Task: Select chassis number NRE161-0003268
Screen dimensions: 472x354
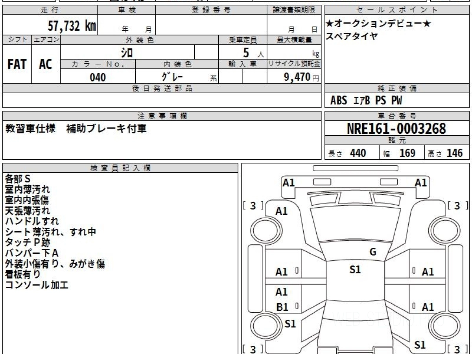Action: point(397,129)
